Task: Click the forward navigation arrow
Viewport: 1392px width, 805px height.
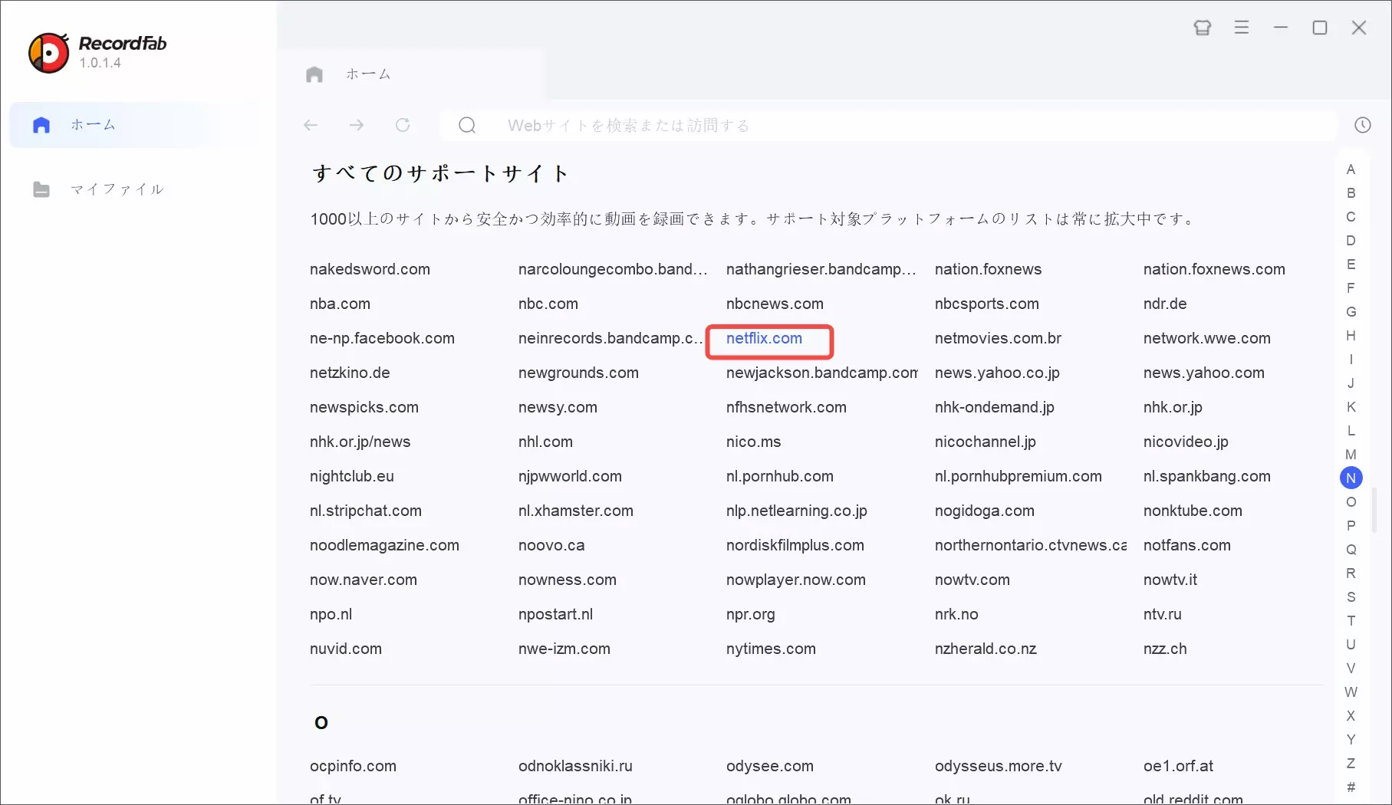Action: 357,125
